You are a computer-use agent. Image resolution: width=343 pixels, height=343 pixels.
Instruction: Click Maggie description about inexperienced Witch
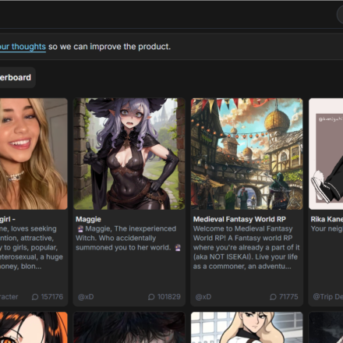129,238
